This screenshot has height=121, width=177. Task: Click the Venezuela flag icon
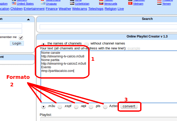101,4
